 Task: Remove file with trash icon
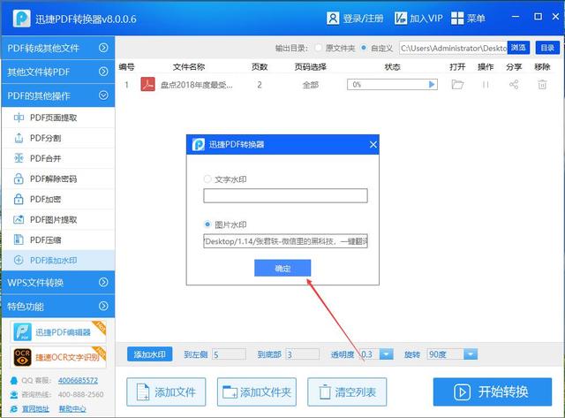(x=542, y=84)
